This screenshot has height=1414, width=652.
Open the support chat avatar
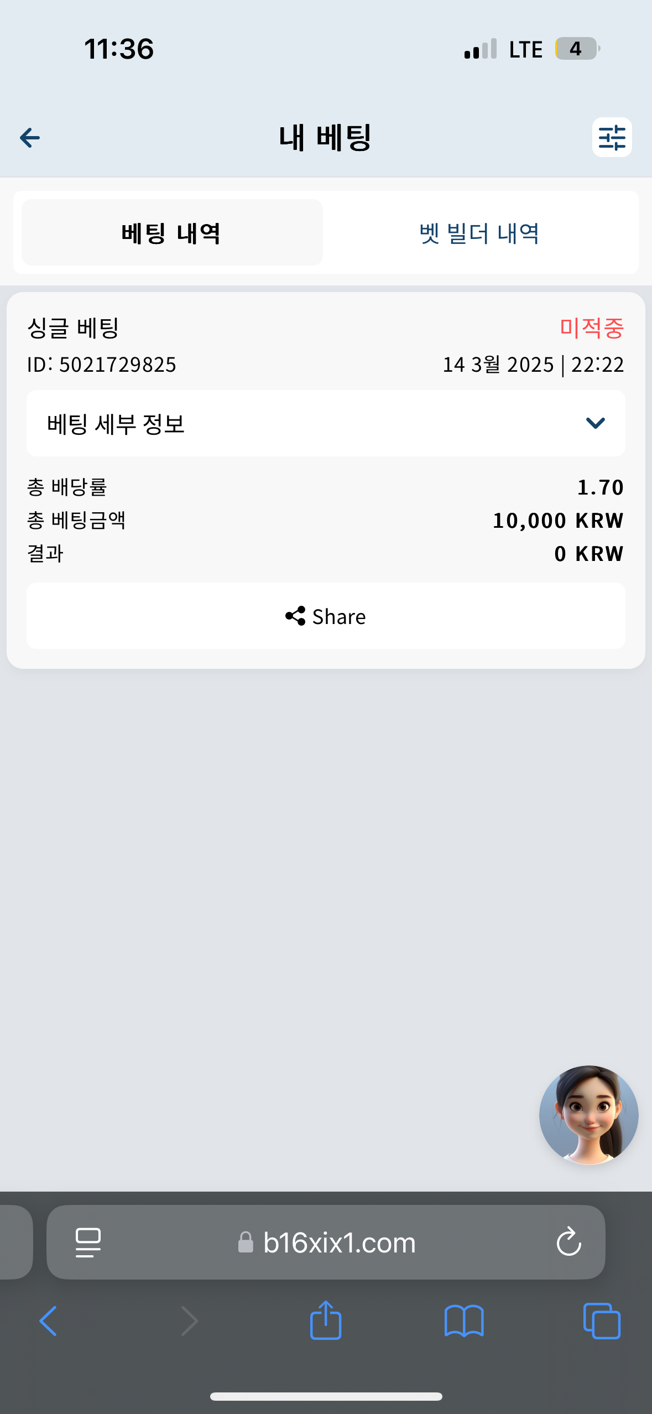pos(588,1115)
